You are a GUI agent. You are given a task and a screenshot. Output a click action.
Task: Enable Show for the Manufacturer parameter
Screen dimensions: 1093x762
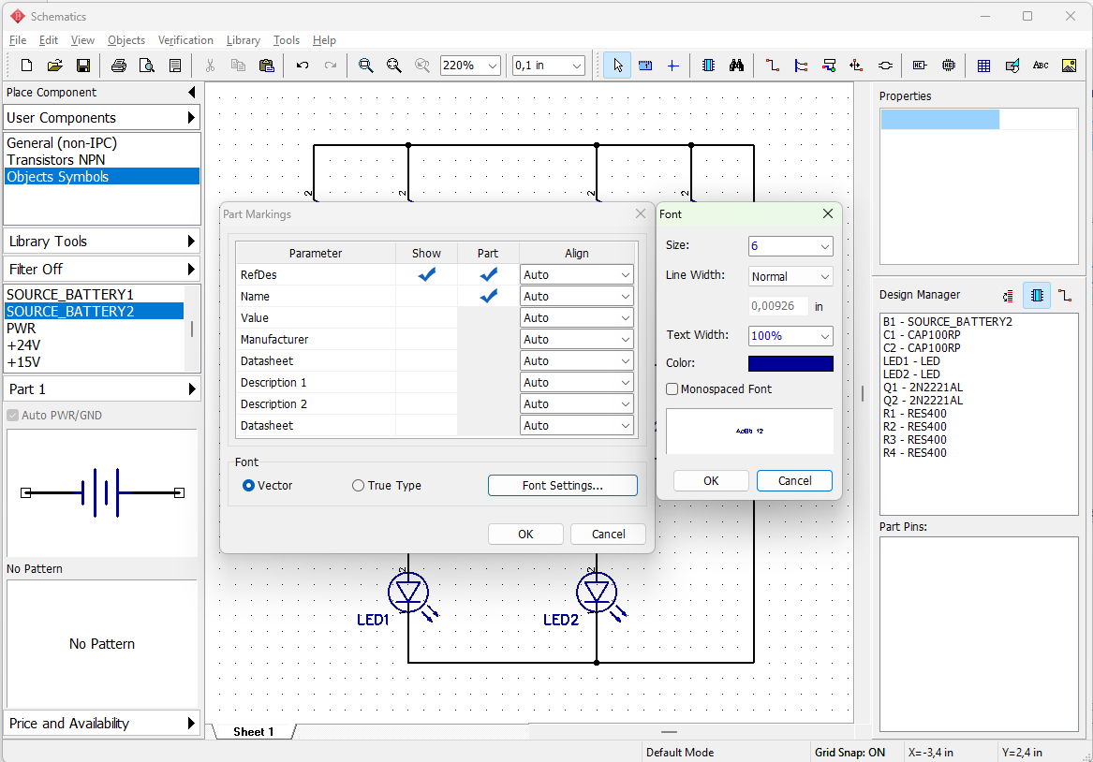[x=426, y=339]
